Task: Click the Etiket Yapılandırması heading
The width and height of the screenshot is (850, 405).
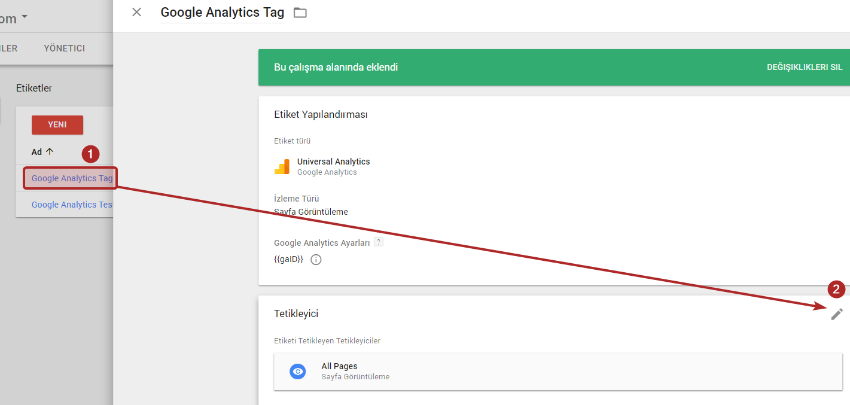Action: (x=321, y=114)
